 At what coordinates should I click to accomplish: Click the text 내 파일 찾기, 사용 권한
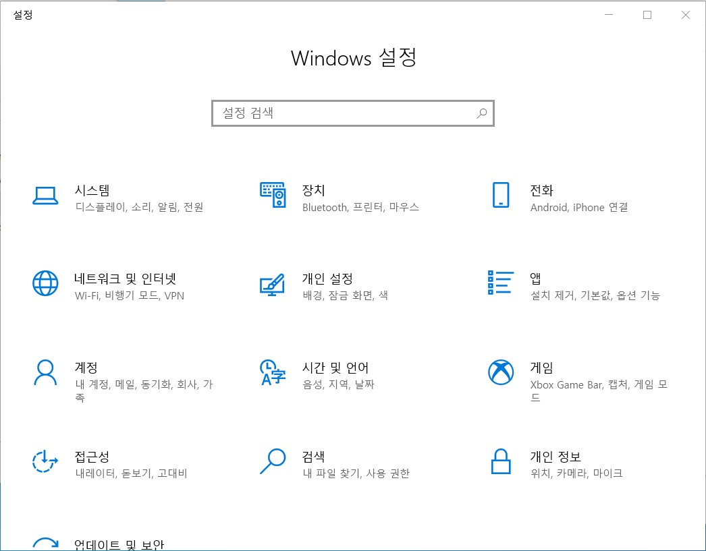point(356,473)
